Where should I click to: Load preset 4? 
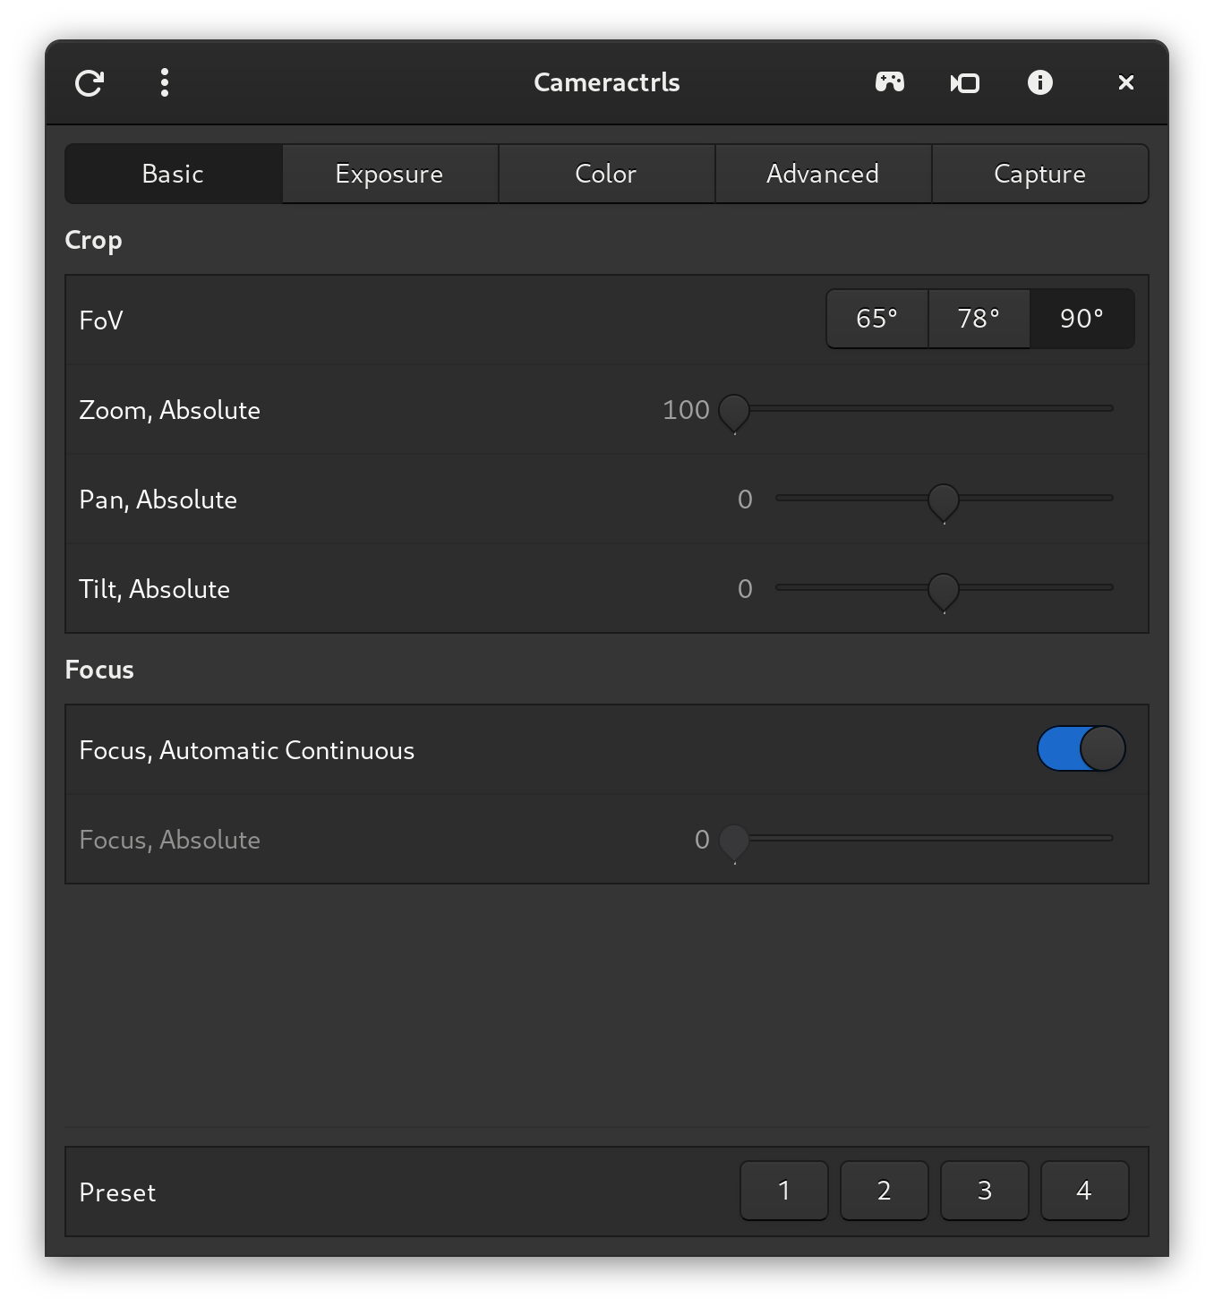[1084, 1191]
